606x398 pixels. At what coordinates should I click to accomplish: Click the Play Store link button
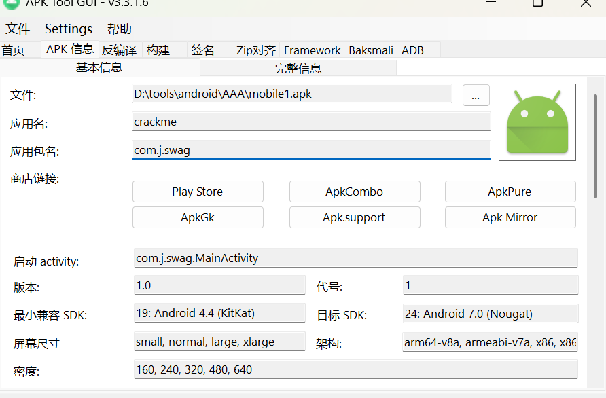pyautogui.click(x=197, y=192)
